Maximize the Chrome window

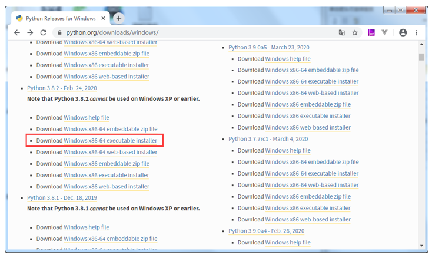click(400, 10)
